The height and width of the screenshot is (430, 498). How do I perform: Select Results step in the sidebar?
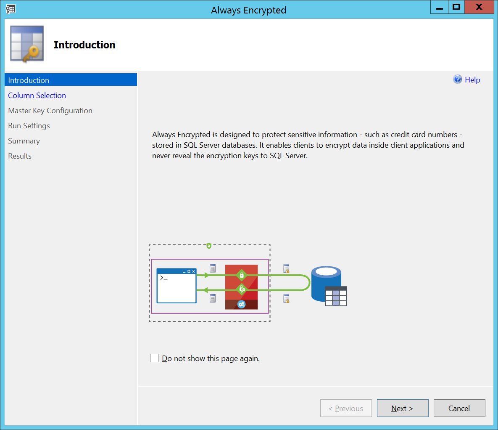click(20, 156)
